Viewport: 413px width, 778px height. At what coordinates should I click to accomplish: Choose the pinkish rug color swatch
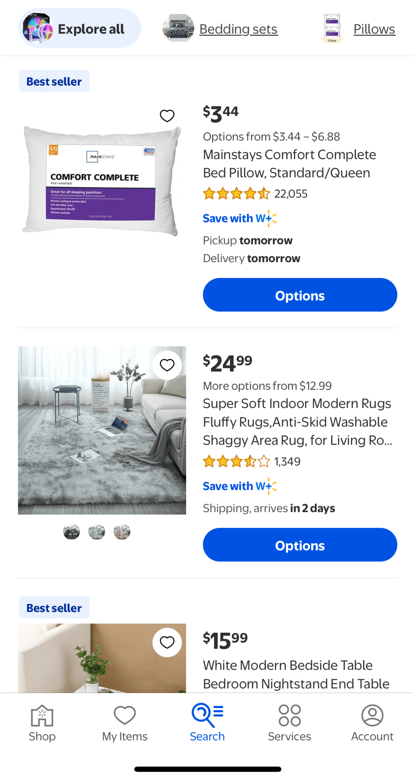pyautogui.click(x=122, y=531)
